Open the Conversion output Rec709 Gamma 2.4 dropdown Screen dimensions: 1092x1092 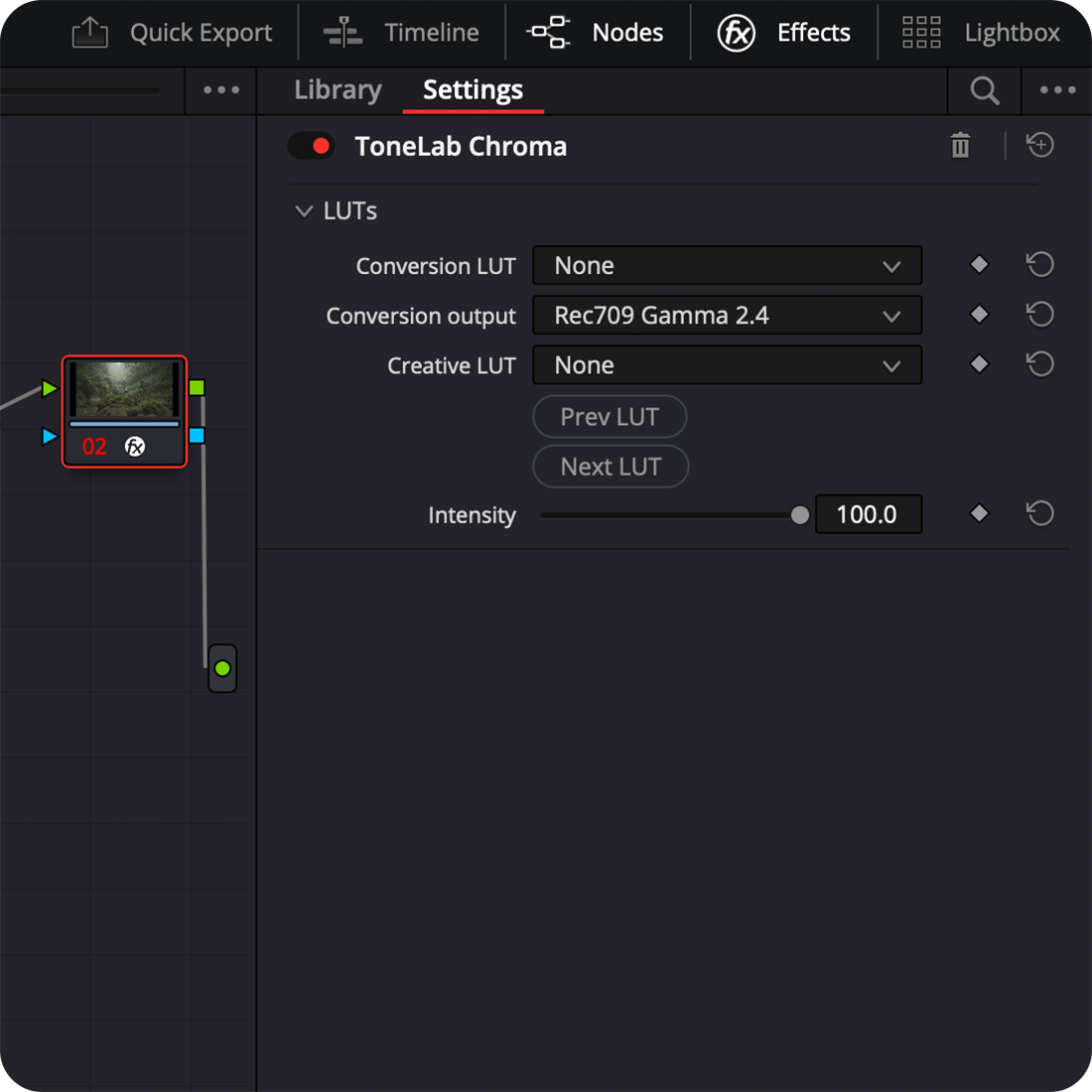tap(727, 316)
